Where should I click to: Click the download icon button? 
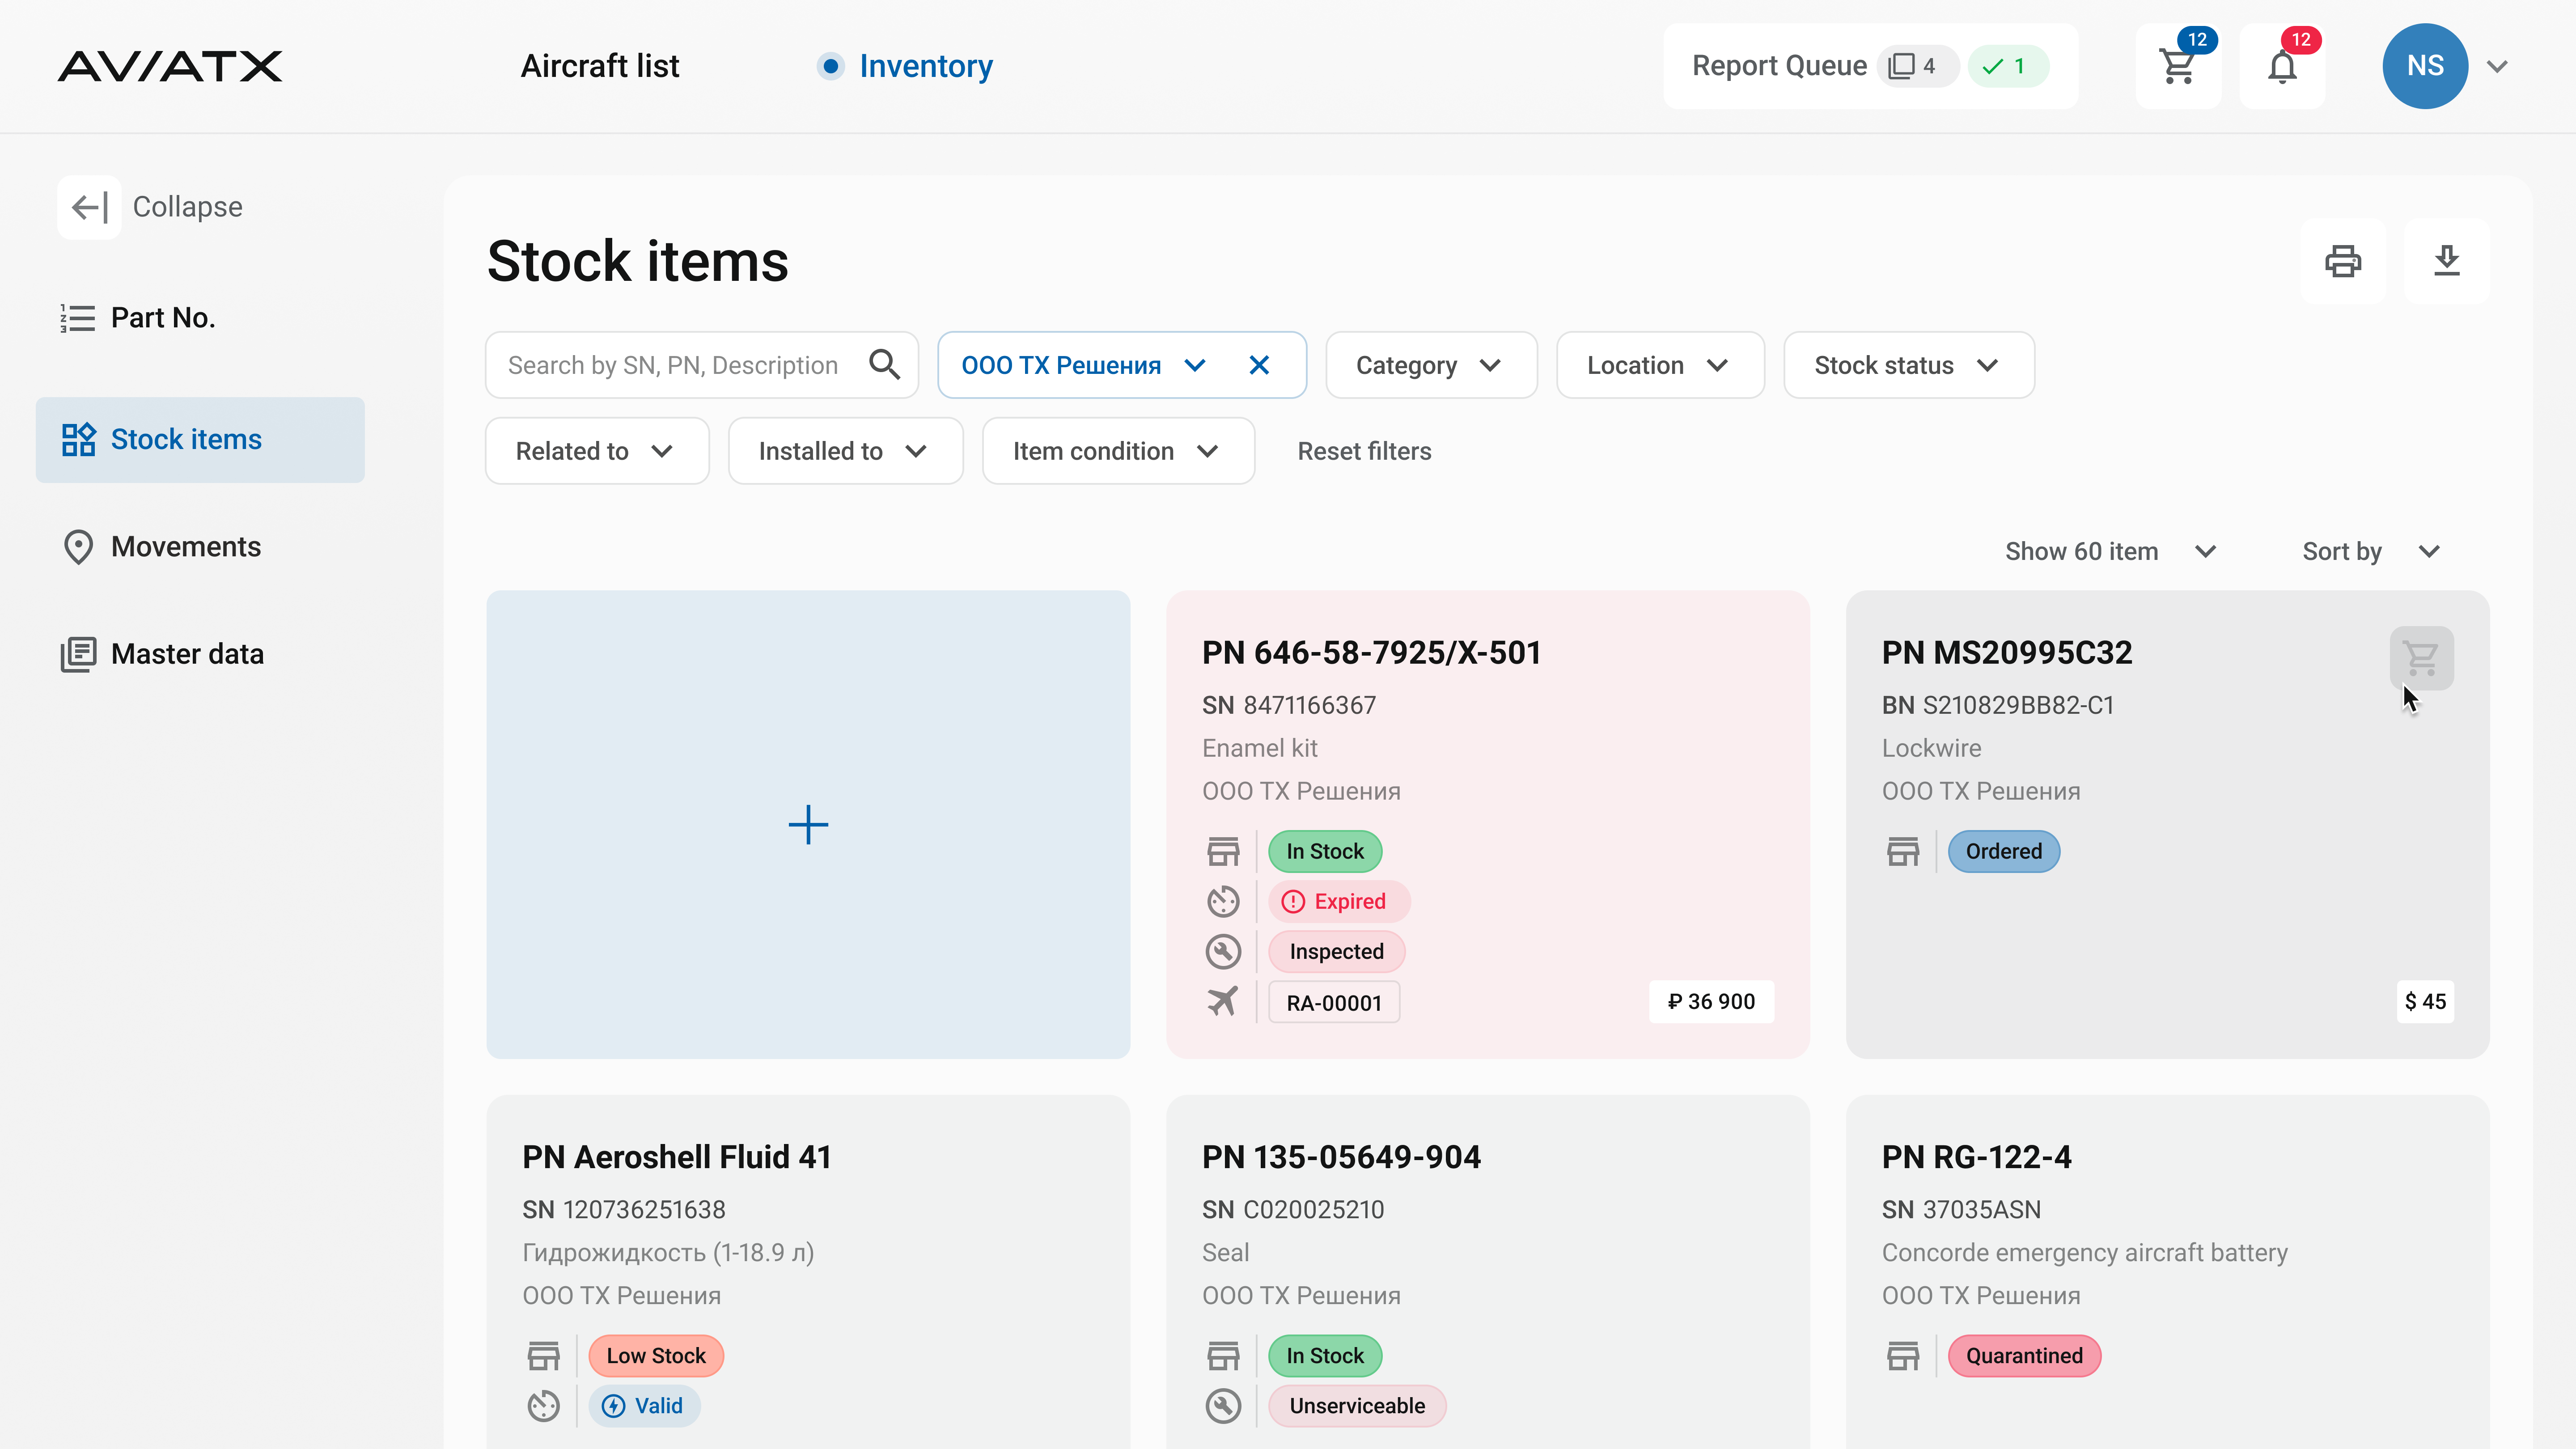[x=2446, y=261]
